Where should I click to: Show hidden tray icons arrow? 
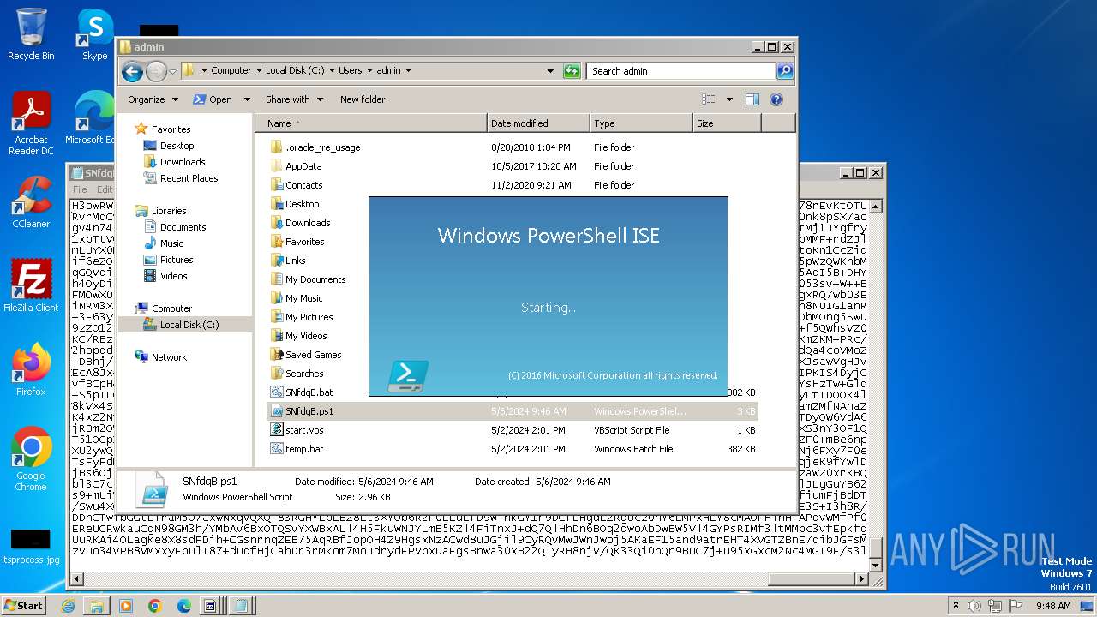956,605
